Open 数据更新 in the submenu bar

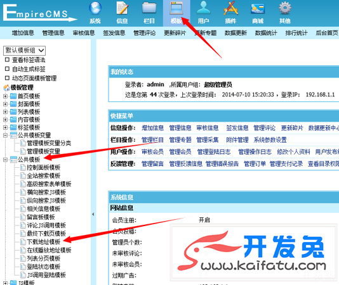(x=236, y=33)
